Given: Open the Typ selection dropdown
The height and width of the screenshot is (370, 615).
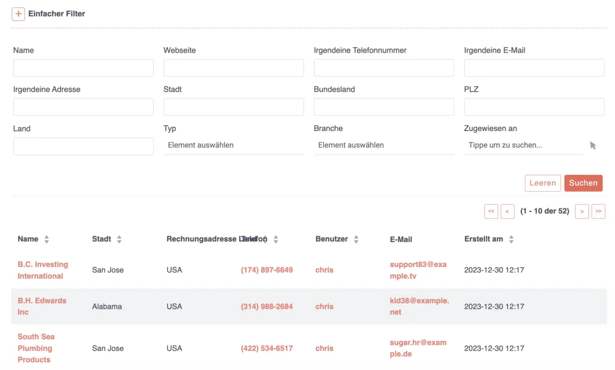Looking at the screenshot, I should 233,145.
